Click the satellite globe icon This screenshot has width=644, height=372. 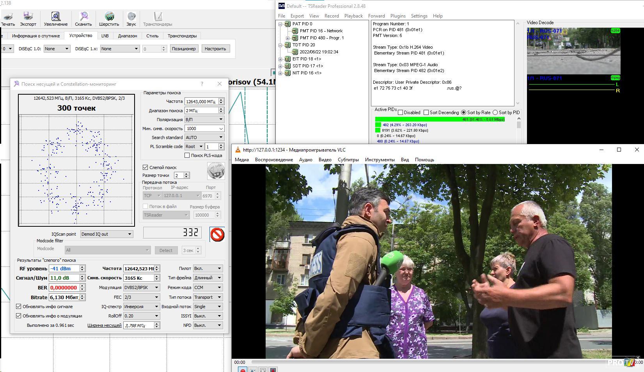216,171
